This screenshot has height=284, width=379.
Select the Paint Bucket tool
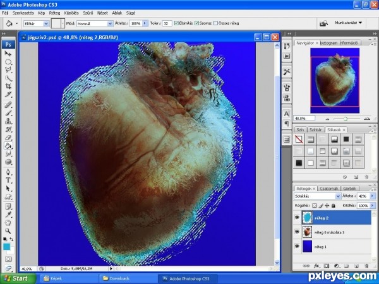click(8, 146)
